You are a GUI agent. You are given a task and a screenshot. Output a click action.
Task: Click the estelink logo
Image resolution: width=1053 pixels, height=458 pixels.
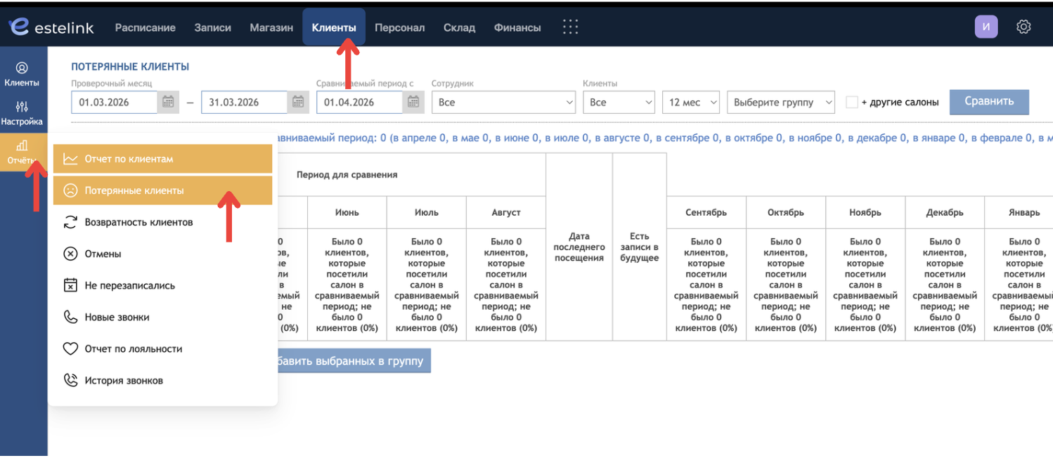click(51, 27)
